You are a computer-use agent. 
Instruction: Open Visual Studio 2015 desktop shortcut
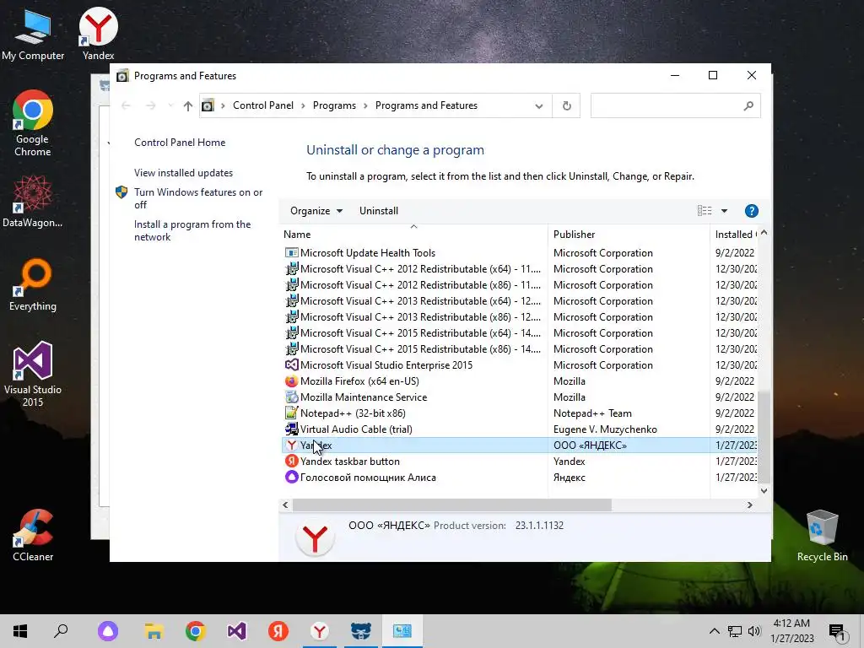tap(33, 374)
